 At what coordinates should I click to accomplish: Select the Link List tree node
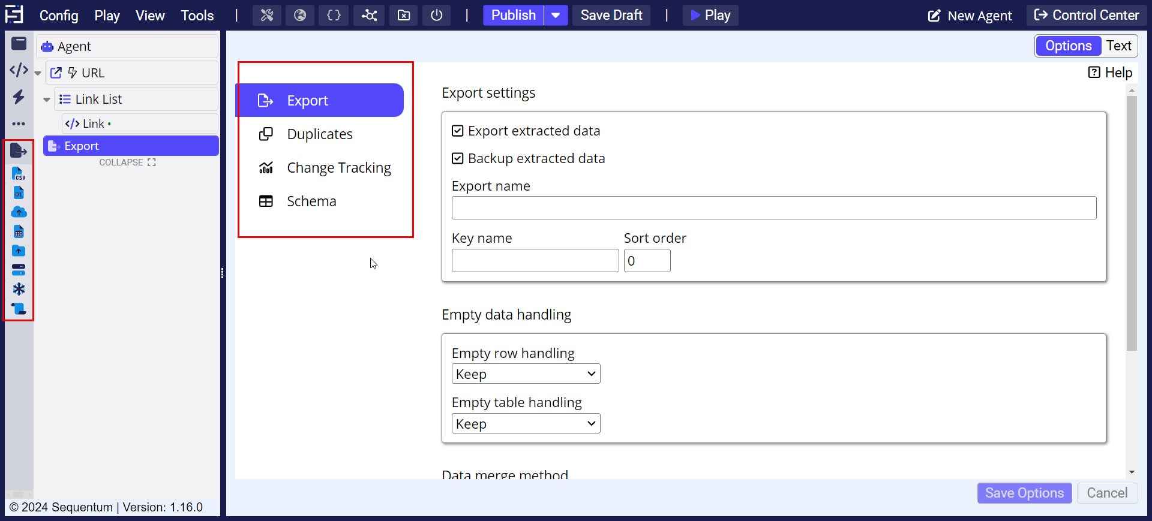[136, 99]
